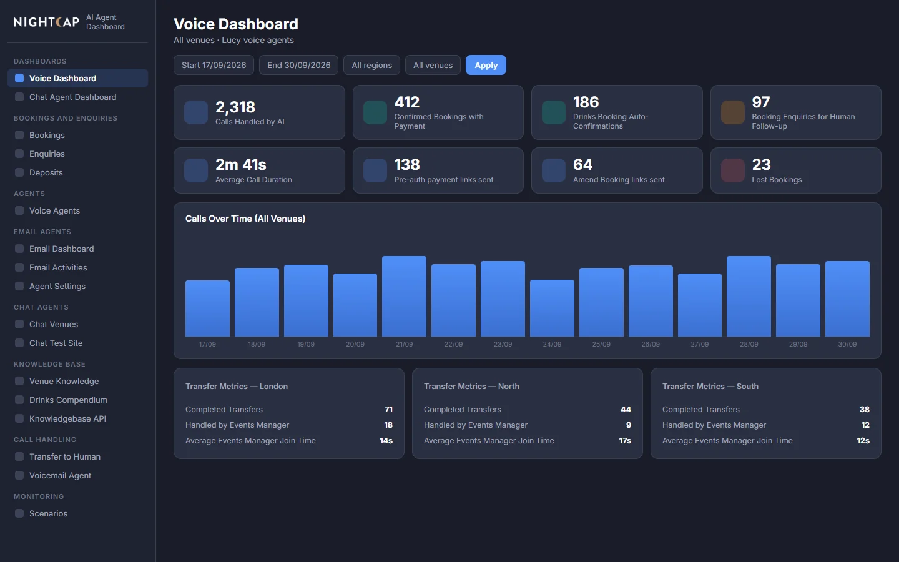Click the Average Call Duration icon
The height and width of the screenshot is (562, 899).
point(196,170)
